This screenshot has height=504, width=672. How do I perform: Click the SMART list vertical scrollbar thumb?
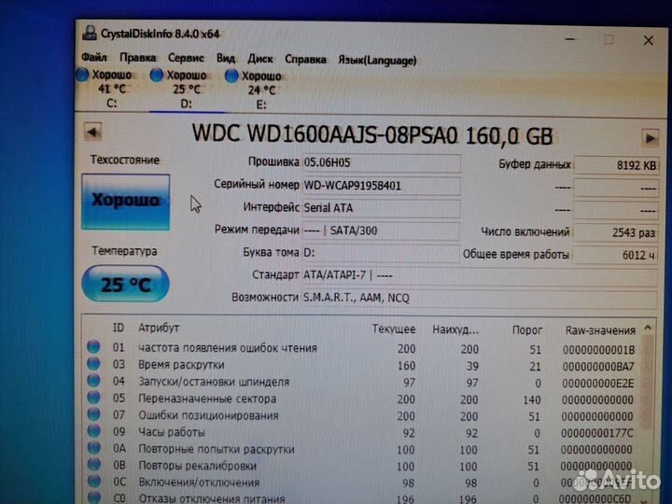click(x=648, y=382)
